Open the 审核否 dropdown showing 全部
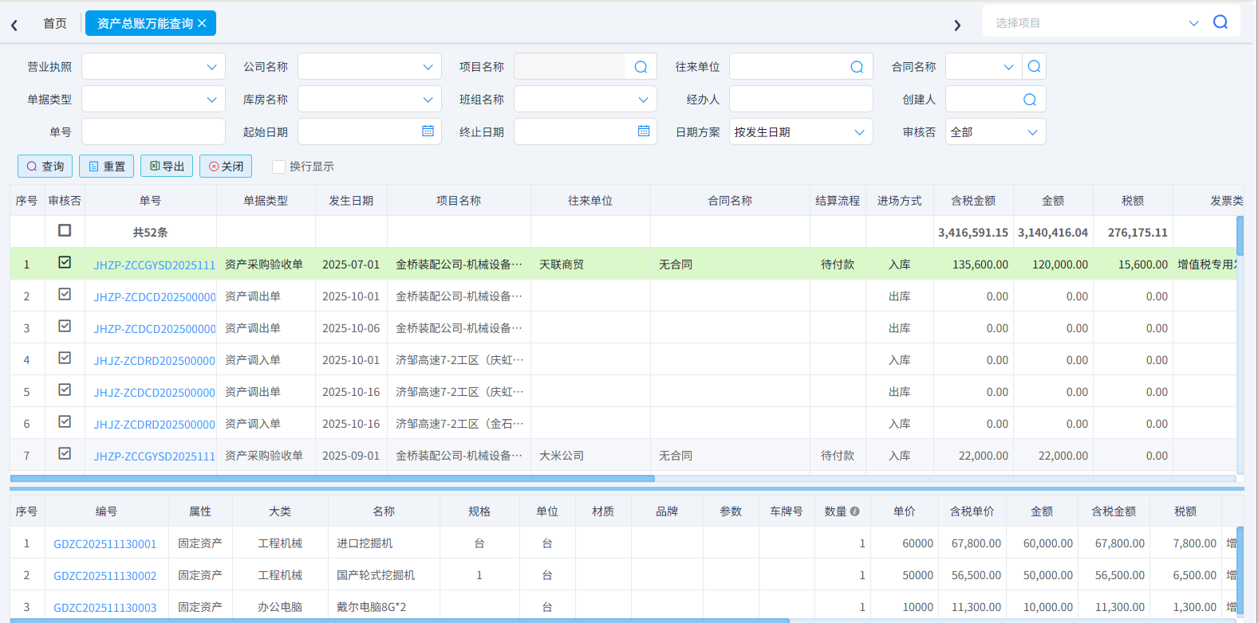The width and height of the screenshot is (1258, 623). coord(1032,132)
